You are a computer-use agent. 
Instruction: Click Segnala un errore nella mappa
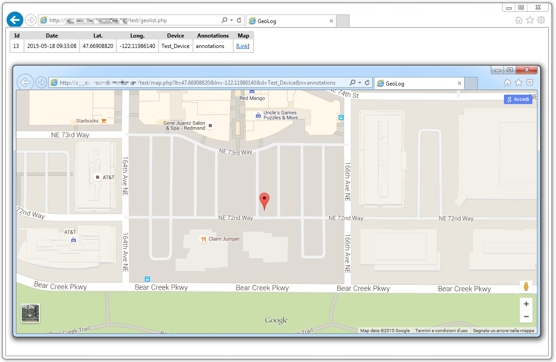(x=503, y=331)
